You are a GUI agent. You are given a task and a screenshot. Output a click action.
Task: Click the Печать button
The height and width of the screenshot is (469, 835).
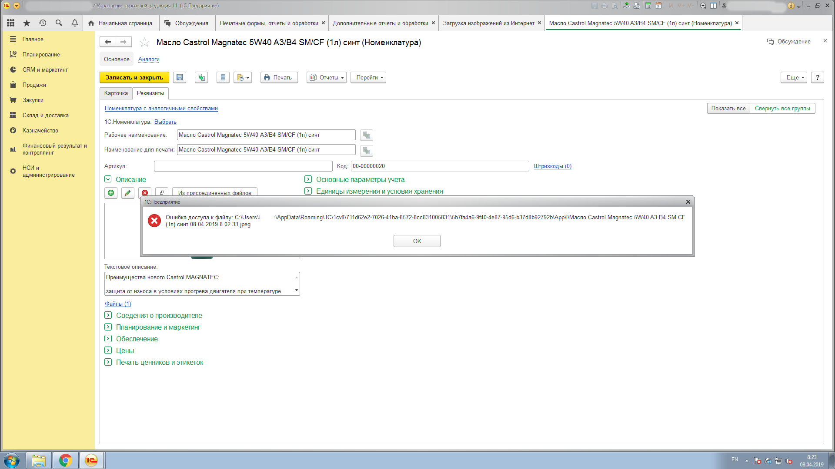tap(279, 77)
